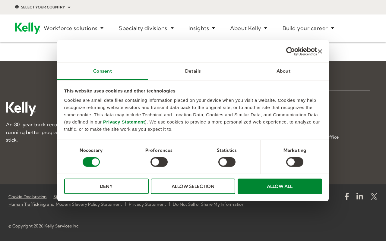Expand the Workforce solutions menu

[x=74, y=28]
